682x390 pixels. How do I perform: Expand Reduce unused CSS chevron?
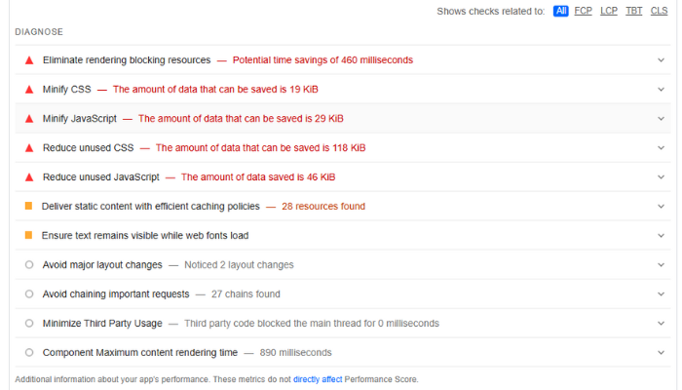click(662, 148)
